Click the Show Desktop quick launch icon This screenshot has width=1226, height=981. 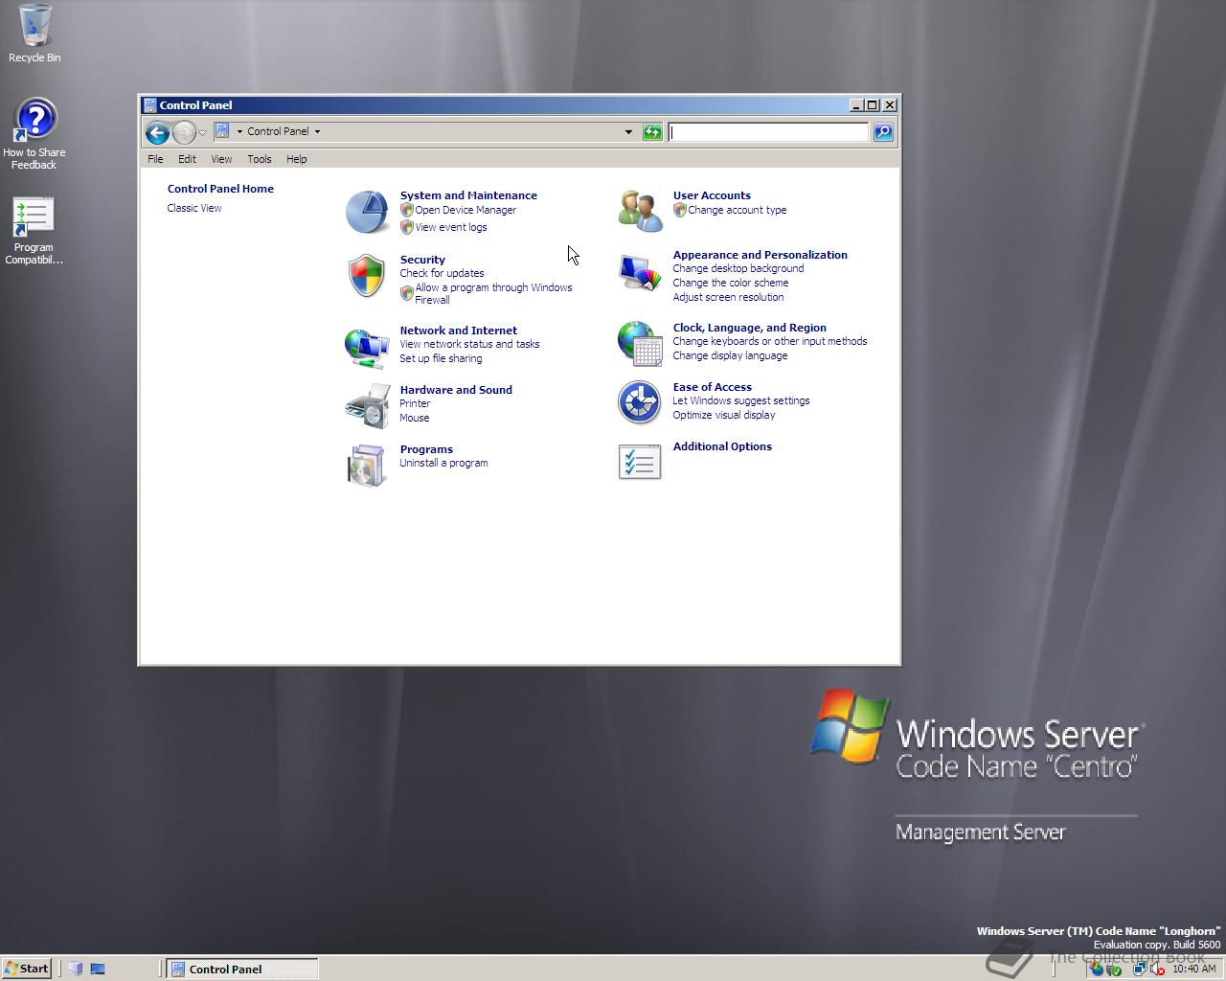coord(98,969)
